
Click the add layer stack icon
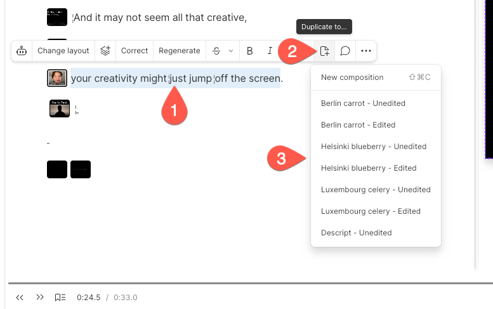pyautogui.click(x=105, y=51)
